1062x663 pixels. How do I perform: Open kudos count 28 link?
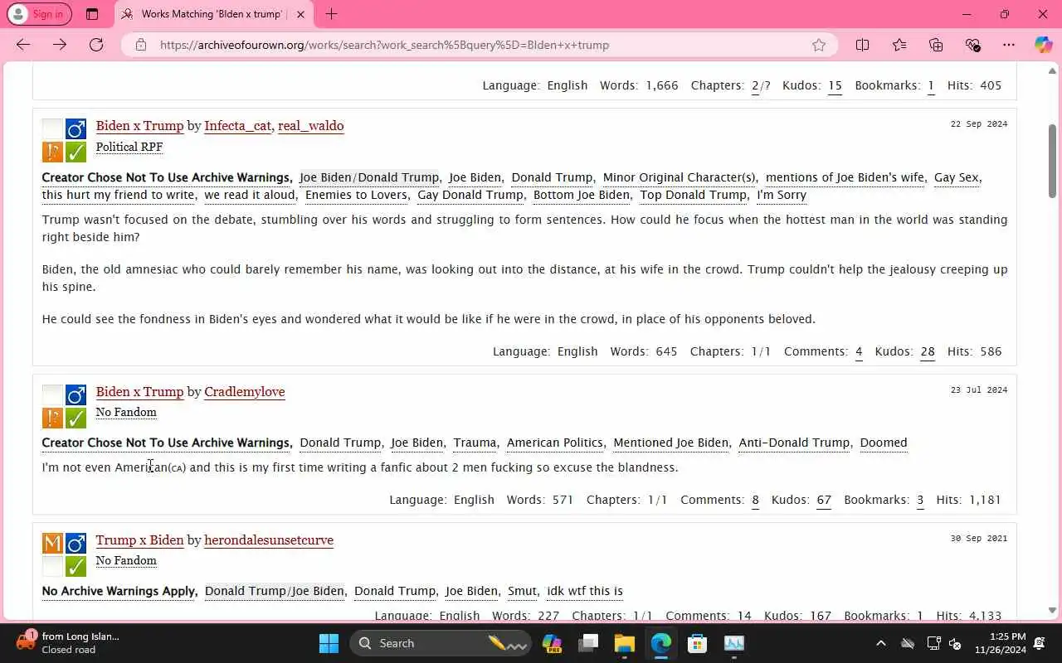point(928,351)
